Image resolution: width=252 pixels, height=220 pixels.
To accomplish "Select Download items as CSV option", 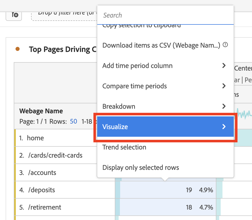I will tap(161, 45).
